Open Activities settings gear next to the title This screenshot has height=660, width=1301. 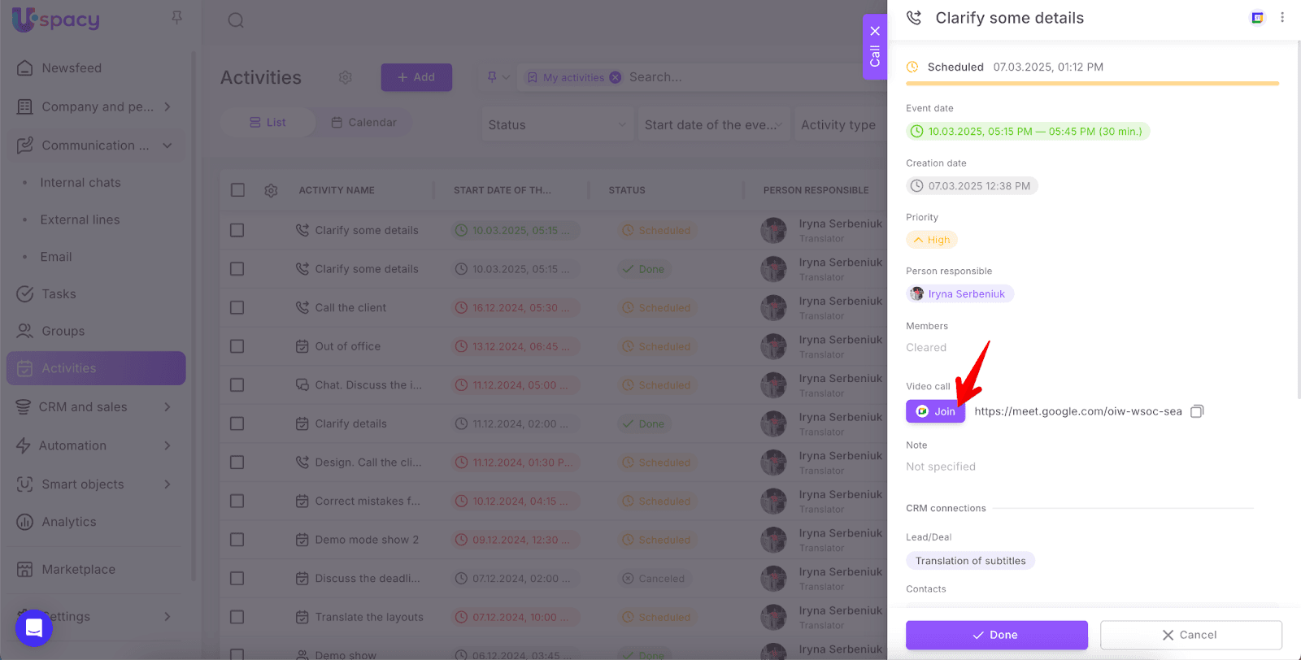point(346,77)
